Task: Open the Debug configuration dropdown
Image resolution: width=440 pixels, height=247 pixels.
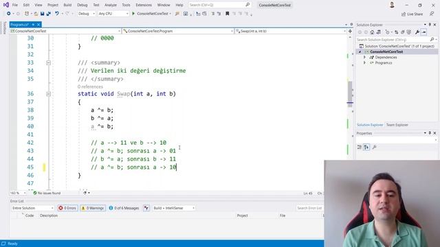Action: pos(87,14)
